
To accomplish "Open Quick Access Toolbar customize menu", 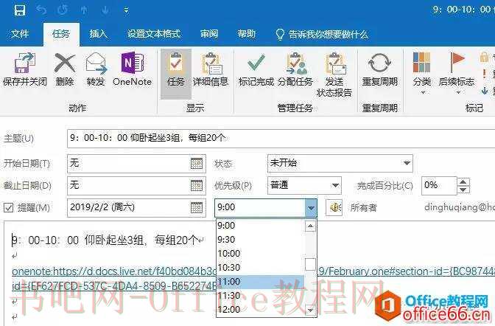I will pyautogui.click(x=126, y=11).
